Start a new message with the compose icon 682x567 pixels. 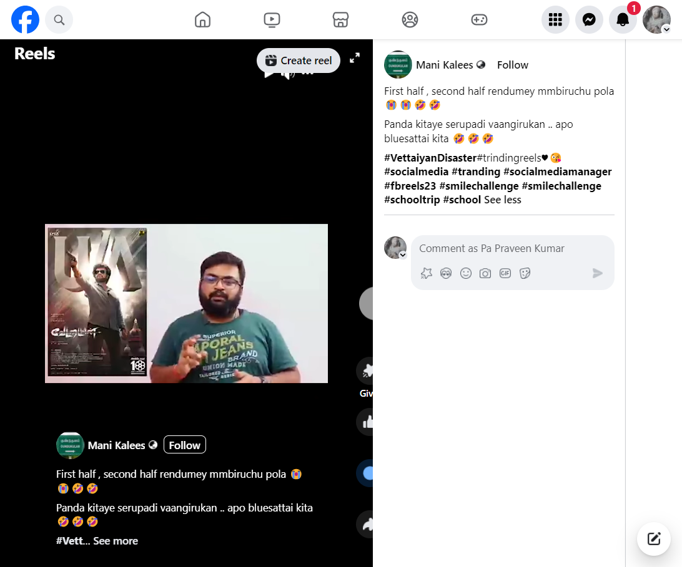654,539
